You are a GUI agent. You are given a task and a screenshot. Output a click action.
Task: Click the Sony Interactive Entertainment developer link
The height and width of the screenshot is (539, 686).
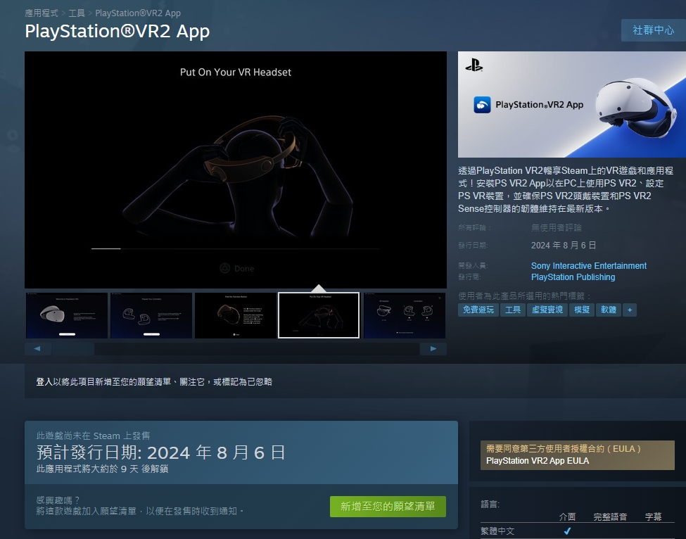pos(588,266)
